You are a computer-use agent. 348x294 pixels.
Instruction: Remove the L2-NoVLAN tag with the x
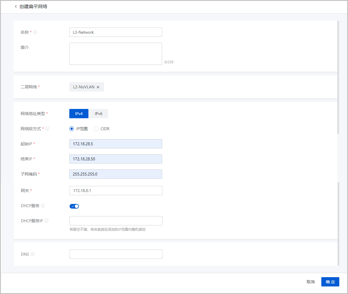pyautogui.click(x=98, y=87)
